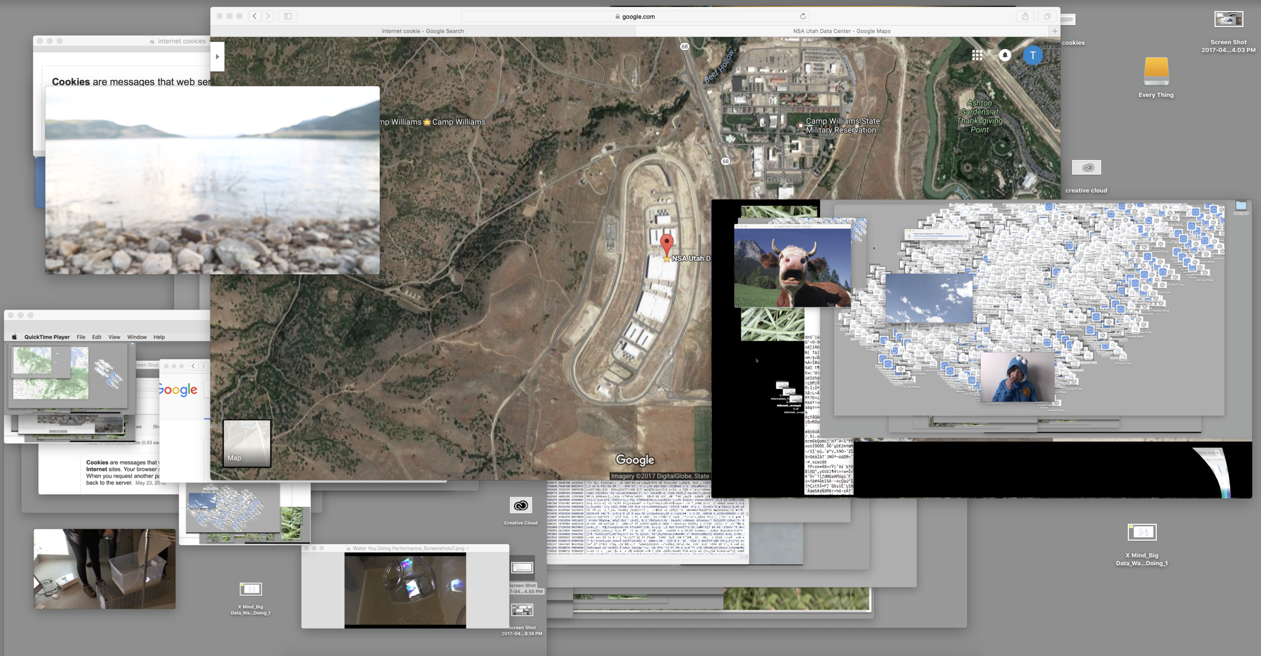Click the large heading 'Cookies are messages that web ser'
The height and width of the screenshot is (656, 1261).
(131, 82)
